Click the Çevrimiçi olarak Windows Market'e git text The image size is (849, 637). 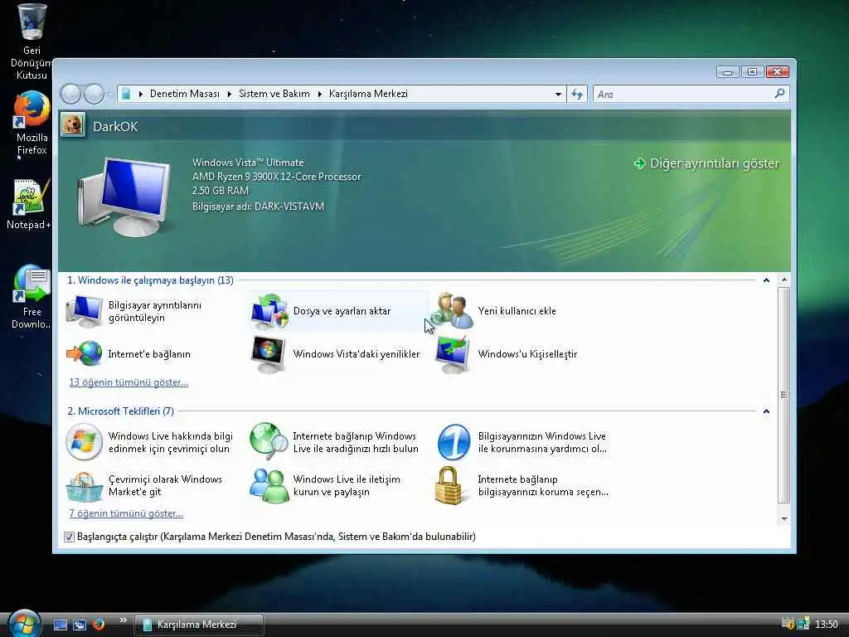pos(165,485)
